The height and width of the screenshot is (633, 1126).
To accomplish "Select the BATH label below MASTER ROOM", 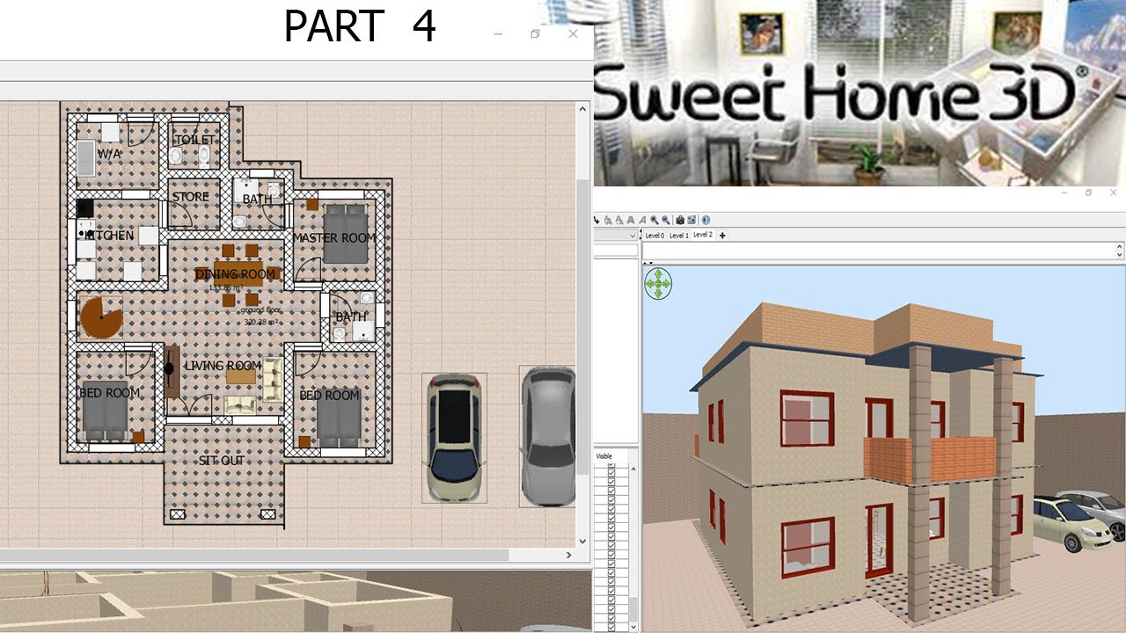I will point(350,316).
